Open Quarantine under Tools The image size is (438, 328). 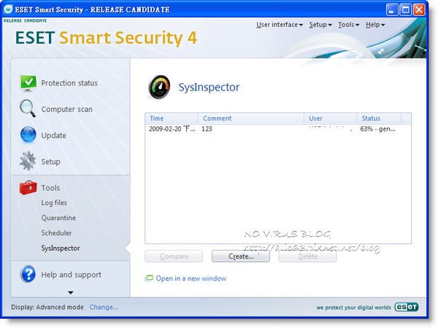click(x=58, y=218)
